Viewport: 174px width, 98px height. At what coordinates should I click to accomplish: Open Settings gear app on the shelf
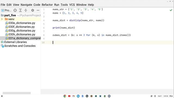pos(109,96)
